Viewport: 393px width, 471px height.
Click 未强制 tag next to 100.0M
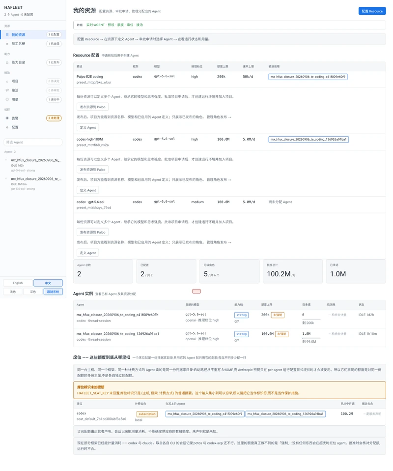pos(281,334)
